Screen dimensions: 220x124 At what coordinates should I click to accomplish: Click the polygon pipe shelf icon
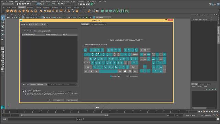tap(36, 11)
